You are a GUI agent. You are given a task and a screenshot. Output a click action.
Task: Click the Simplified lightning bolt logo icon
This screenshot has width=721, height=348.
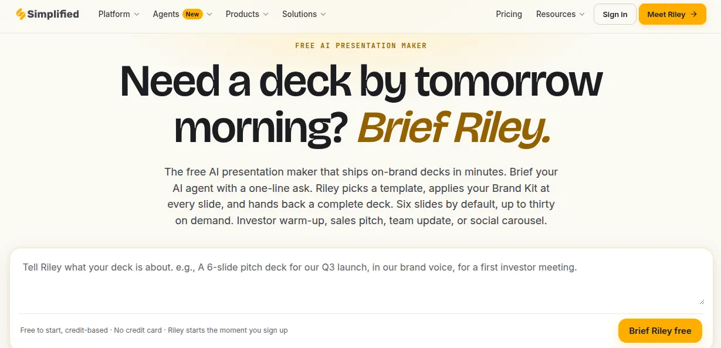pyautogui.click(x=21, y=14)
